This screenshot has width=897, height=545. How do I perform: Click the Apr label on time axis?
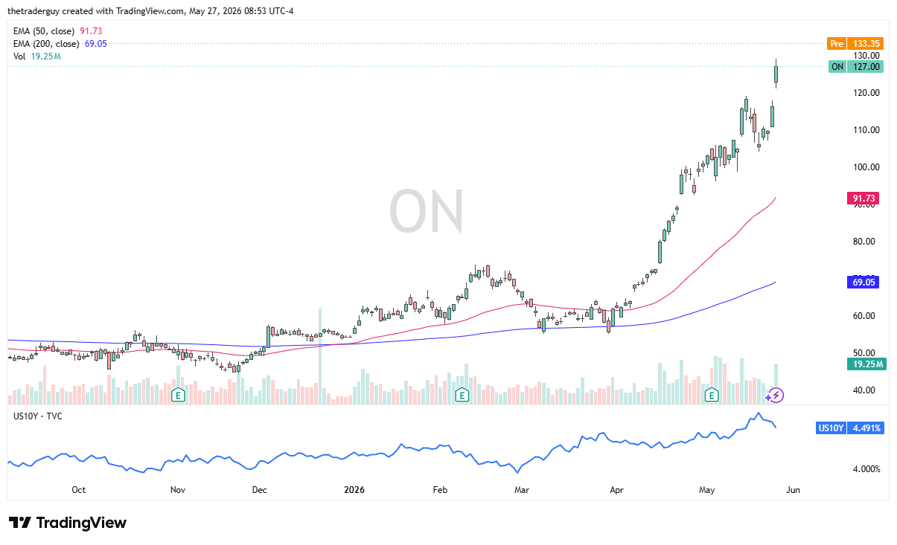[616, 490]
